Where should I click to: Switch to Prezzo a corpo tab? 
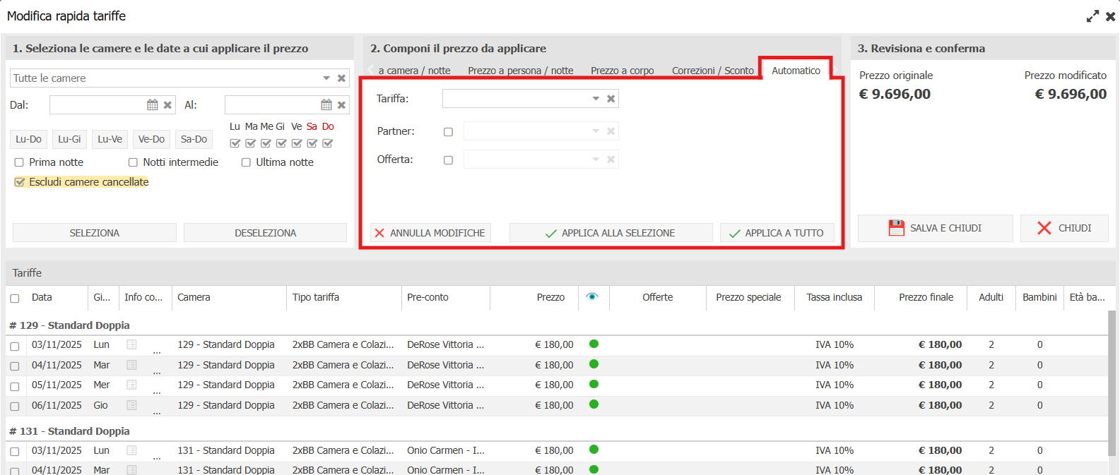[622, 71]
